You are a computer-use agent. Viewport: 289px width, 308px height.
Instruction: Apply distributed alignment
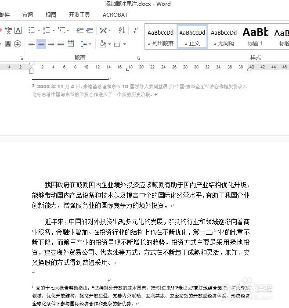70,44
